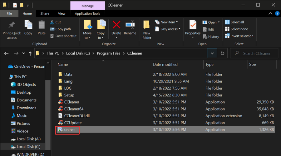This screenshot has width=281, height=156.
Task: Open Music in navigation pane
Action: click(x=19, y=115)
